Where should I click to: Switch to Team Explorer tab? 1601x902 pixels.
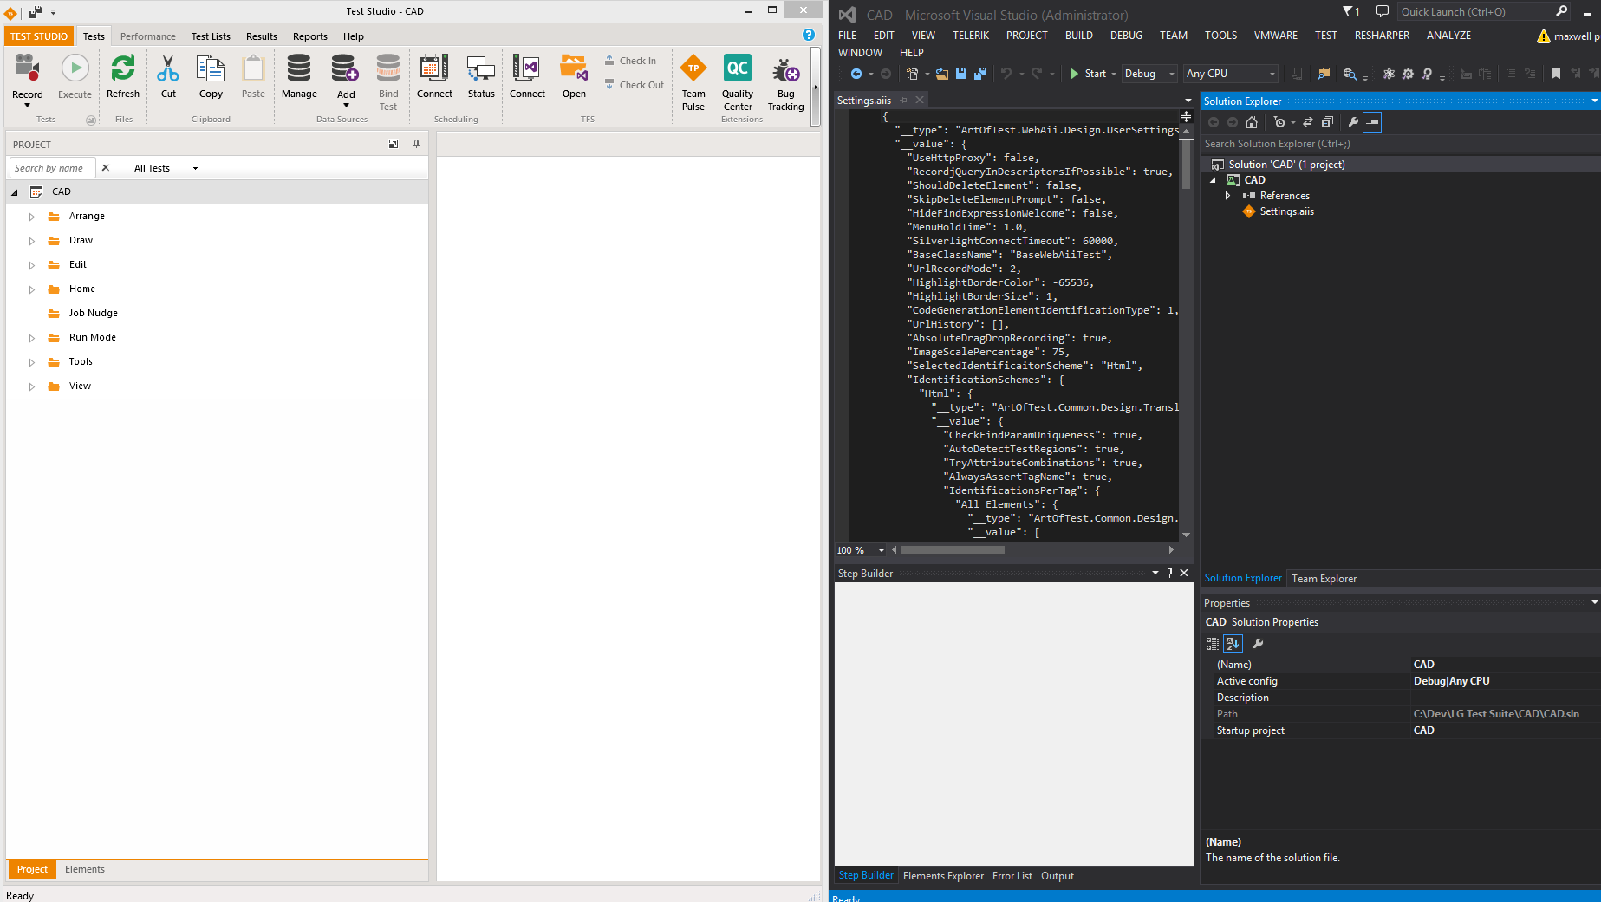pos(1324,579)
